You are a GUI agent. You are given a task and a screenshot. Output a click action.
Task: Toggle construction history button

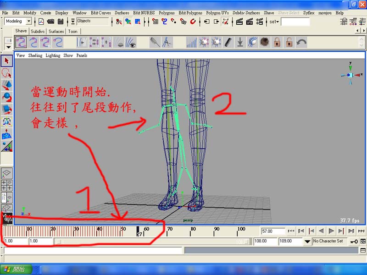pyautogui.click(x=225, y=22)
